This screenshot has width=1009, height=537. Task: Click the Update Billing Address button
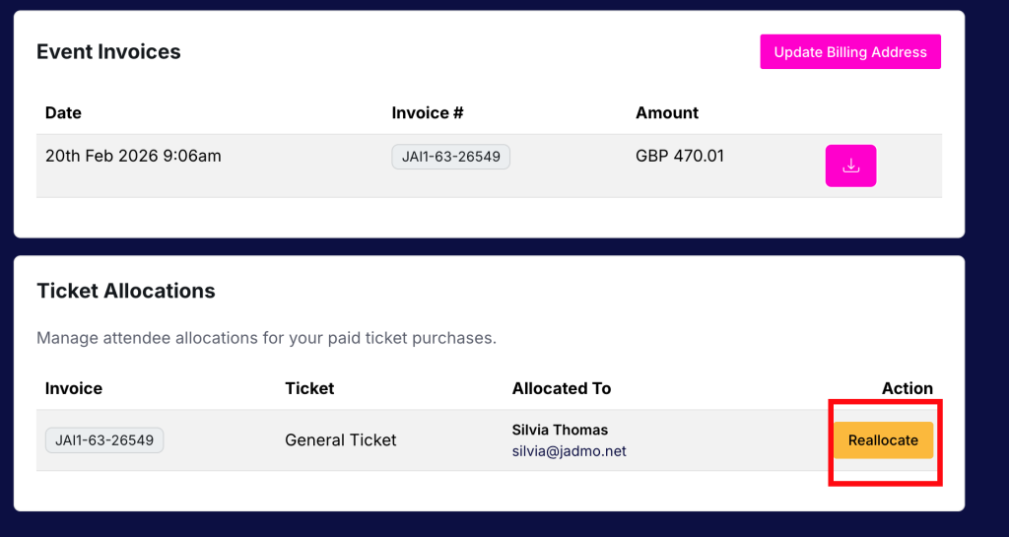(x=850, y=52)
